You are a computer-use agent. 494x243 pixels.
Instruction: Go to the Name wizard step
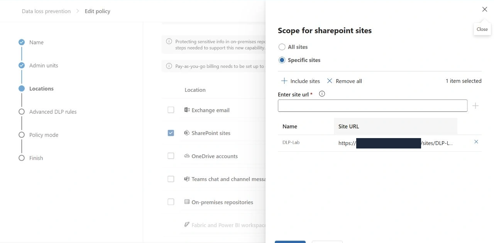(x=36, y=42)
